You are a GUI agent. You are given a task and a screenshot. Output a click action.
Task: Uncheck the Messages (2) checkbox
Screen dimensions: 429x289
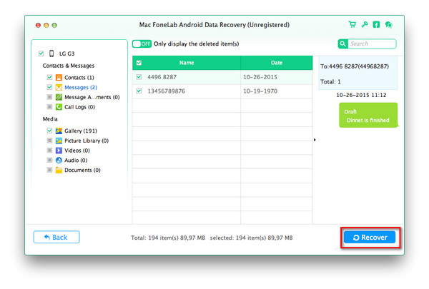(49, 87)
